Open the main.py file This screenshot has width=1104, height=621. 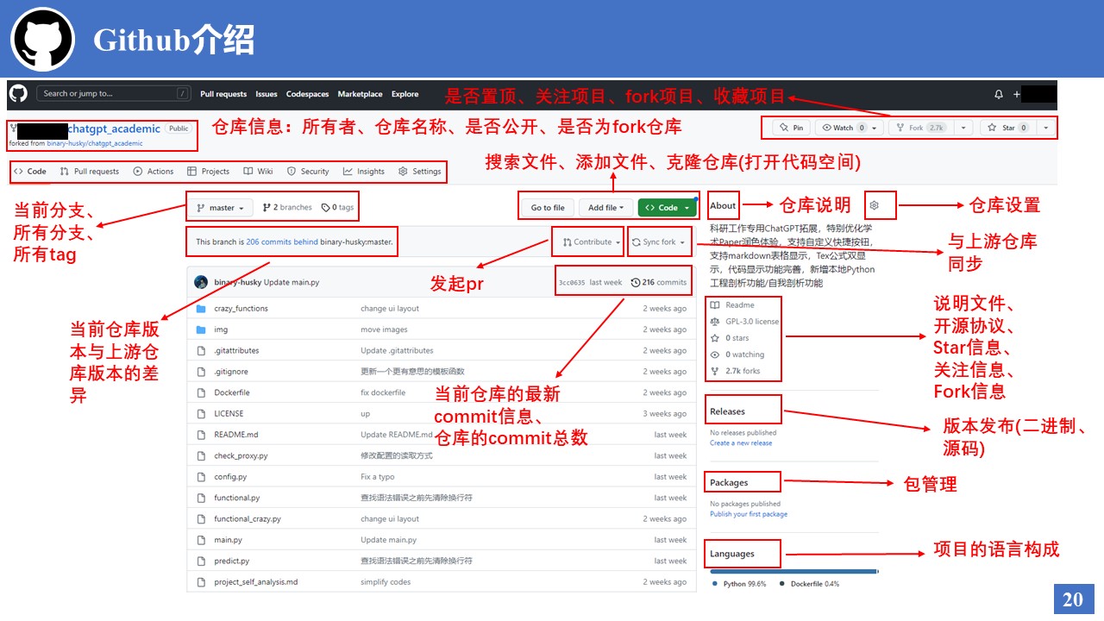228,540
